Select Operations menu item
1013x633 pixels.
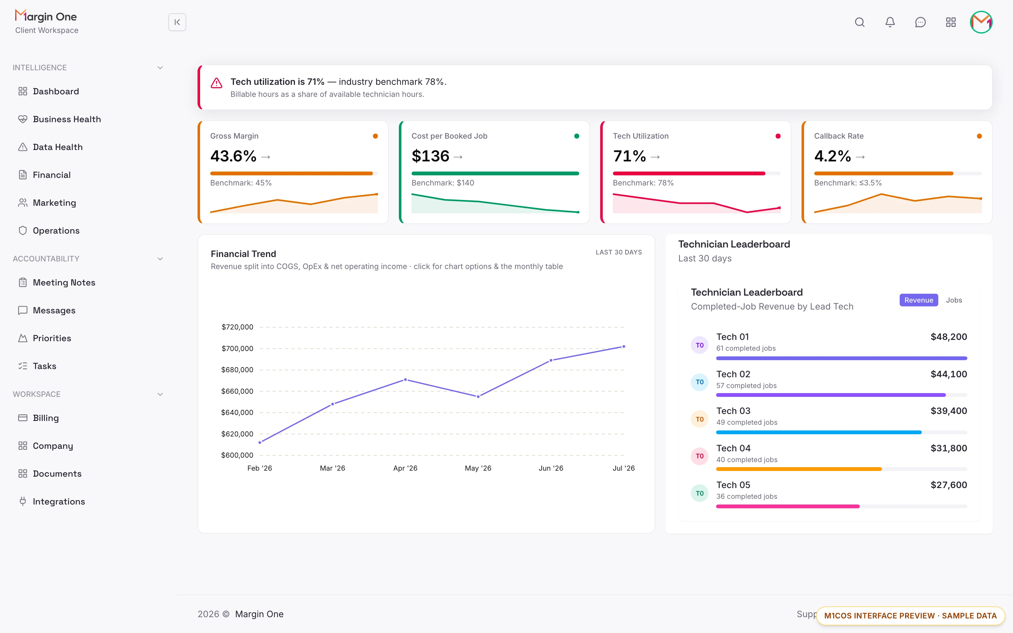click(x=88, y=231)
